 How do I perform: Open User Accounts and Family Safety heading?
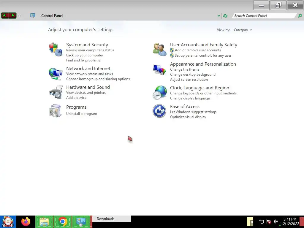[x=204, y=45]
